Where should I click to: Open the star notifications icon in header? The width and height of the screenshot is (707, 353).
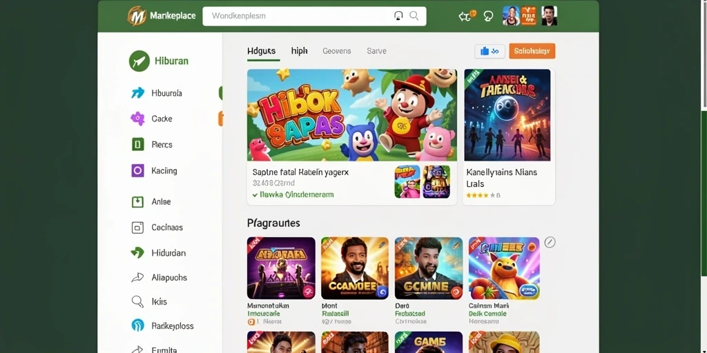(x=466, y=17)
